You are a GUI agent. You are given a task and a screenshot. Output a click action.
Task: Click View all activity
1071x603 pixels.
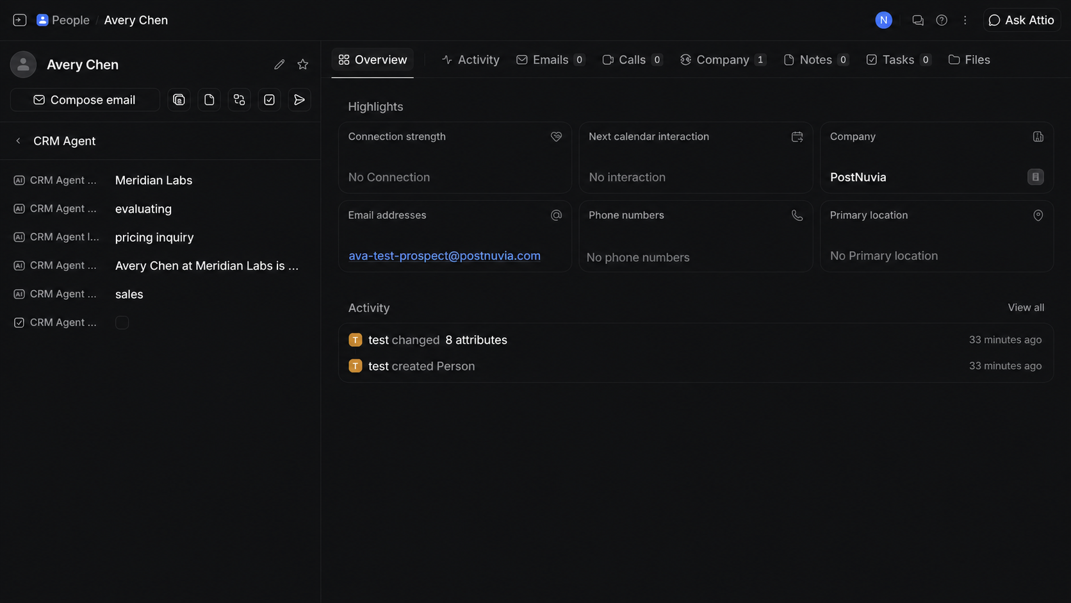click(x=1026, y=308)
